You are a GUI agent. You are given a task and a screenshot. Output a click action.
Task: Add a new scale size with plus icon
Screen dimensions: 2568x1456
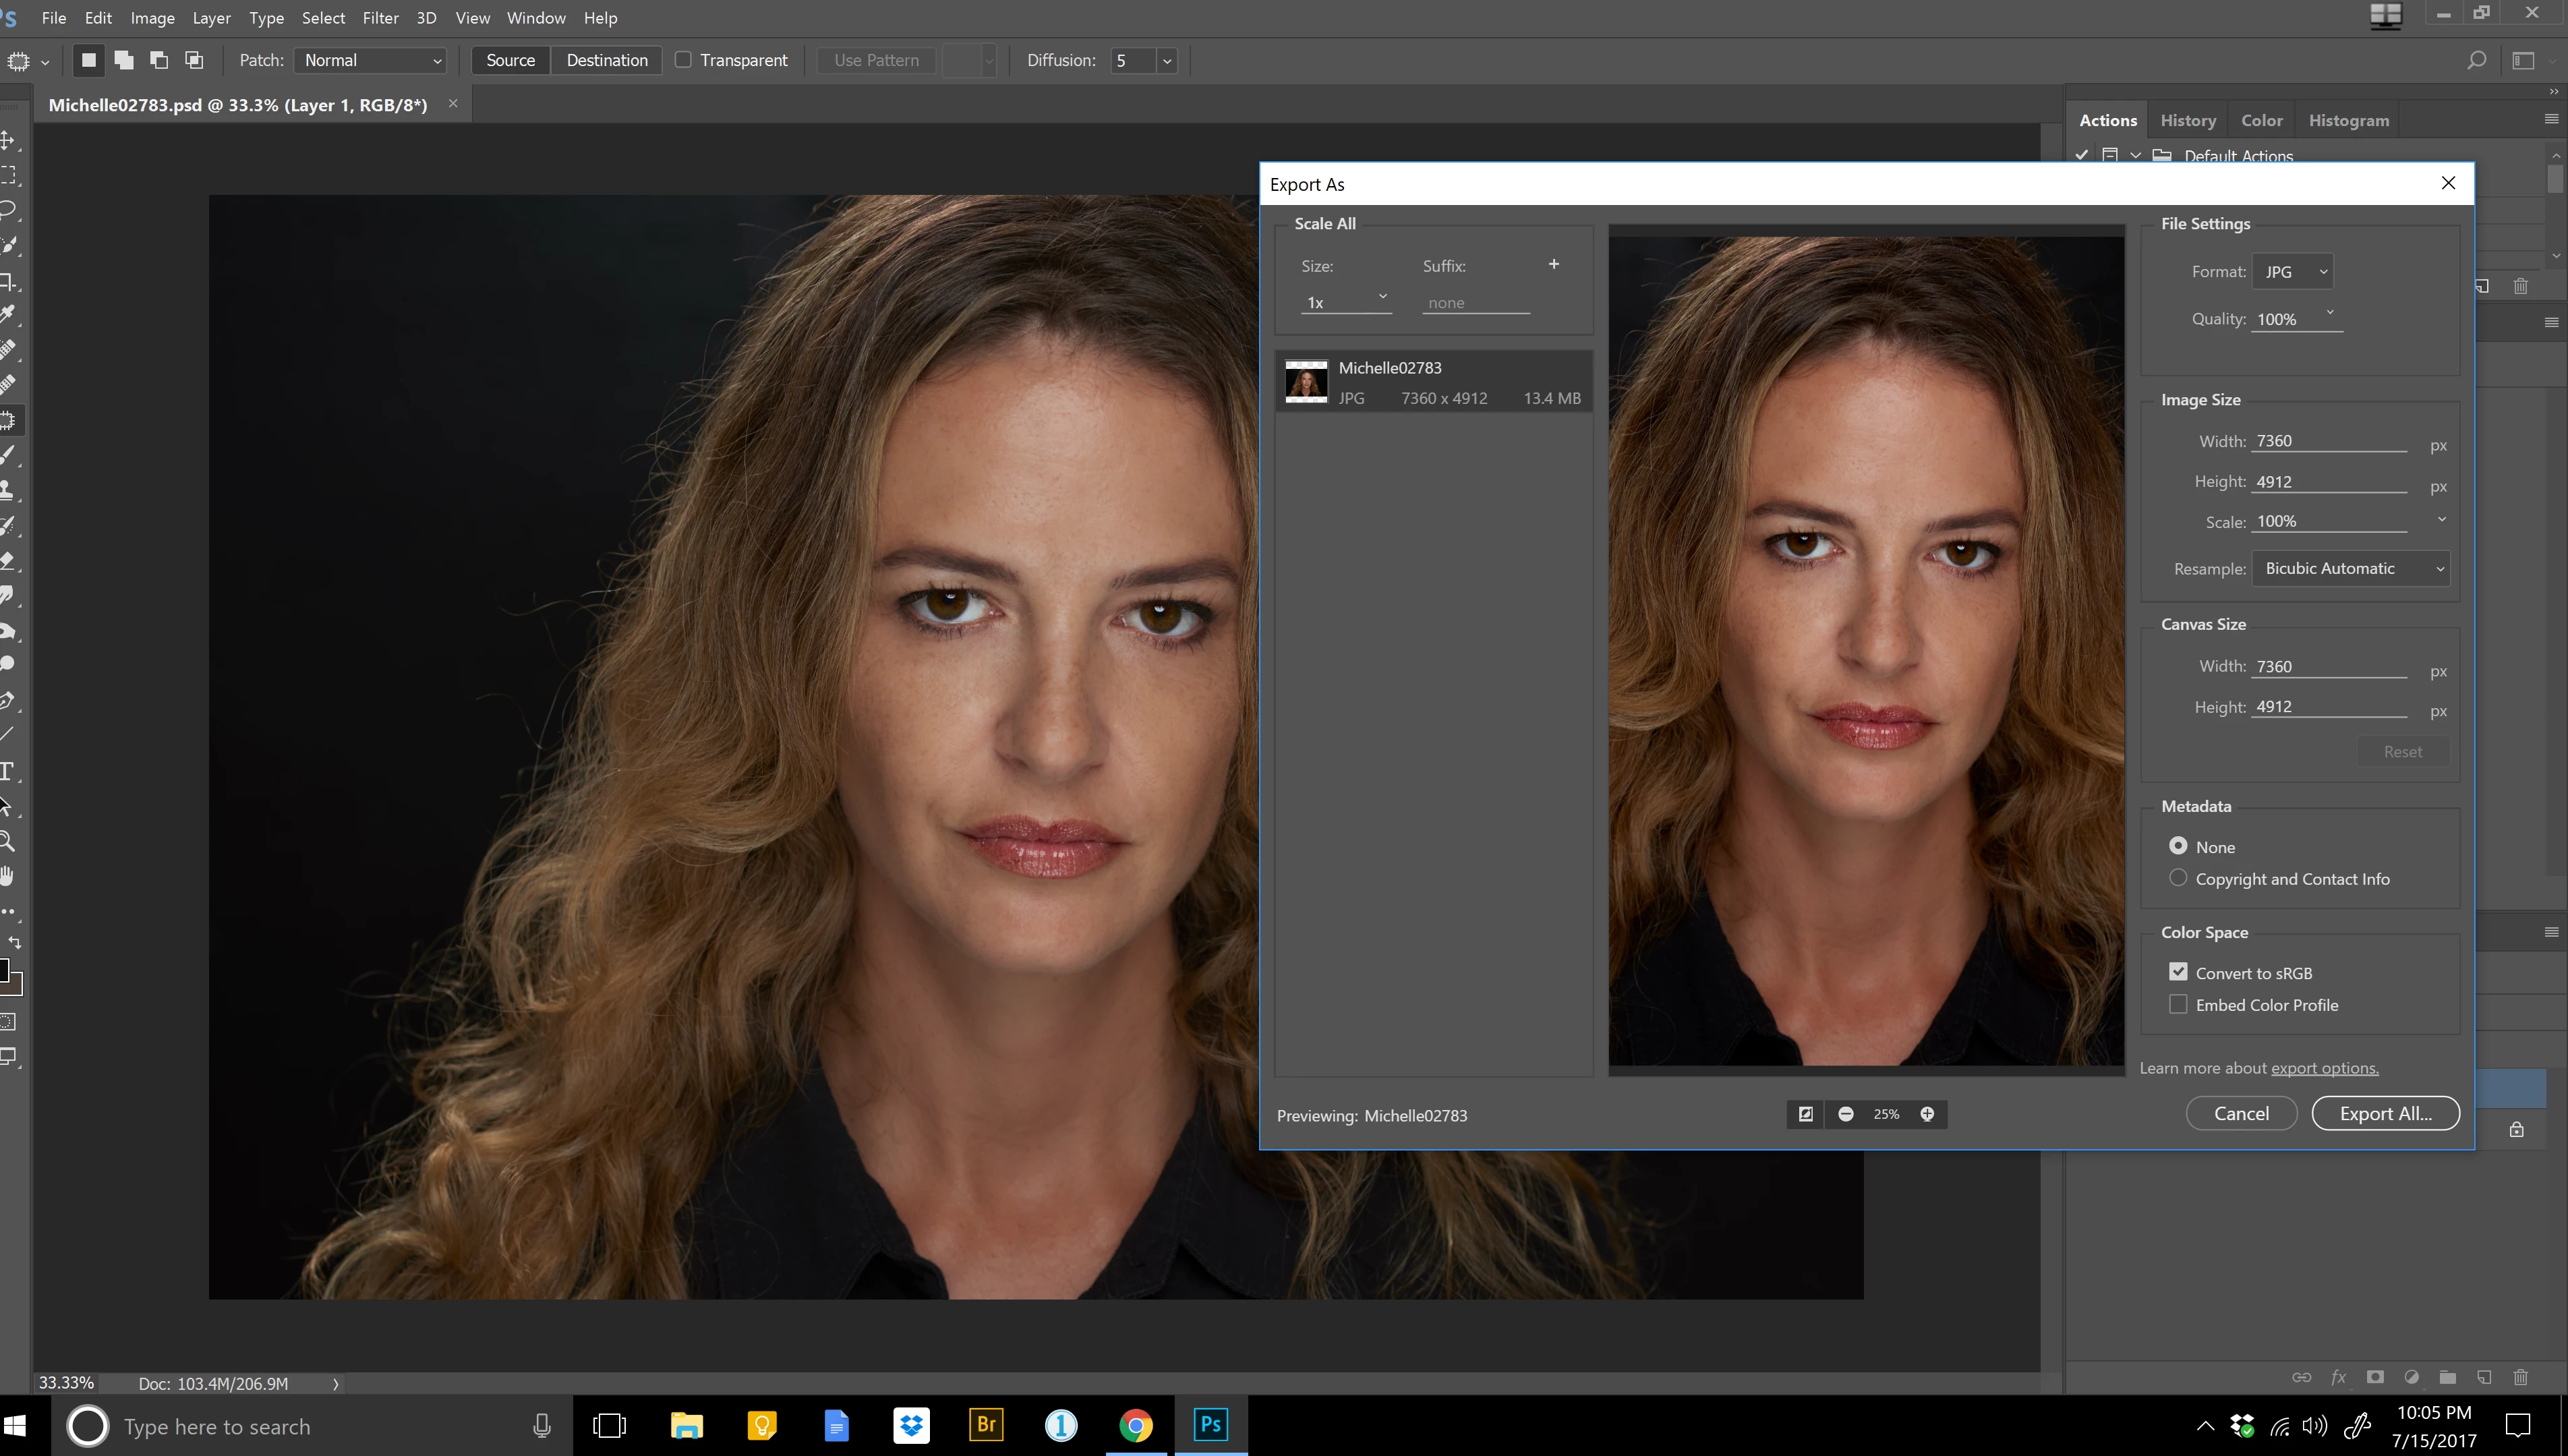tap(1554, 264)
